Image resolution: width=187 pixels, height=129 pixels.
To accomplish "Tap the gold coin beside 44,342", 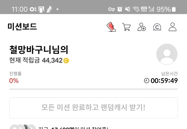I will point(66,61).
